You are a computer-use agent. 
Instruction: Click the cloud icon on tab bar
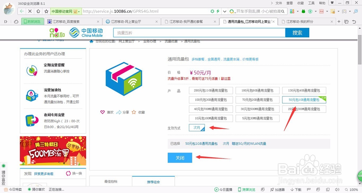click(x=16, y=21)
